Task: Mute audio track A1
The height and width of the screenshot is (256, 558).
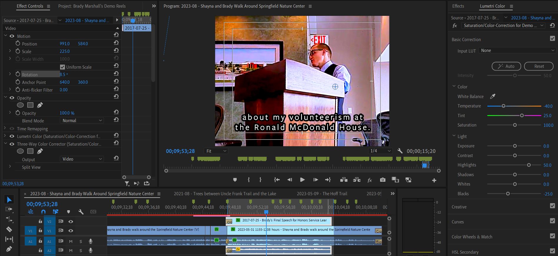Action: point(71,241)
